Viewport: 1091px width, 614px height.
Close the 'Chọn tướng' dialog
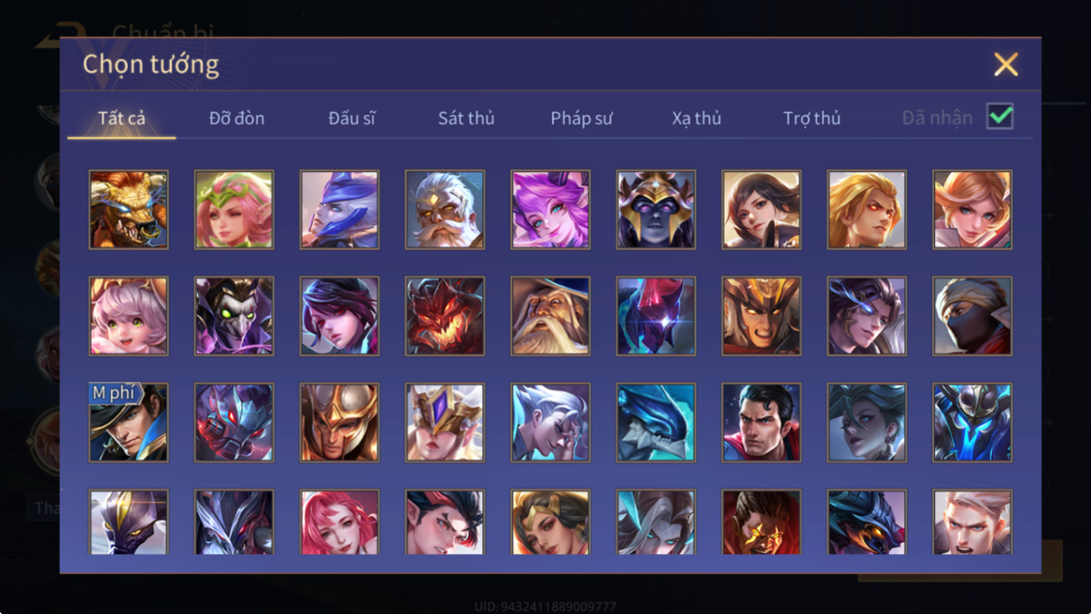point(1006,64)
